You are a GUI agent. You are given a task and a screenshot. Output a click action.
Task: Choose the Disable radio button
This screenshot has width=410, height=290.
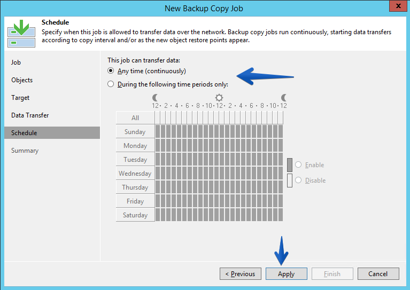tap(298, 181)
